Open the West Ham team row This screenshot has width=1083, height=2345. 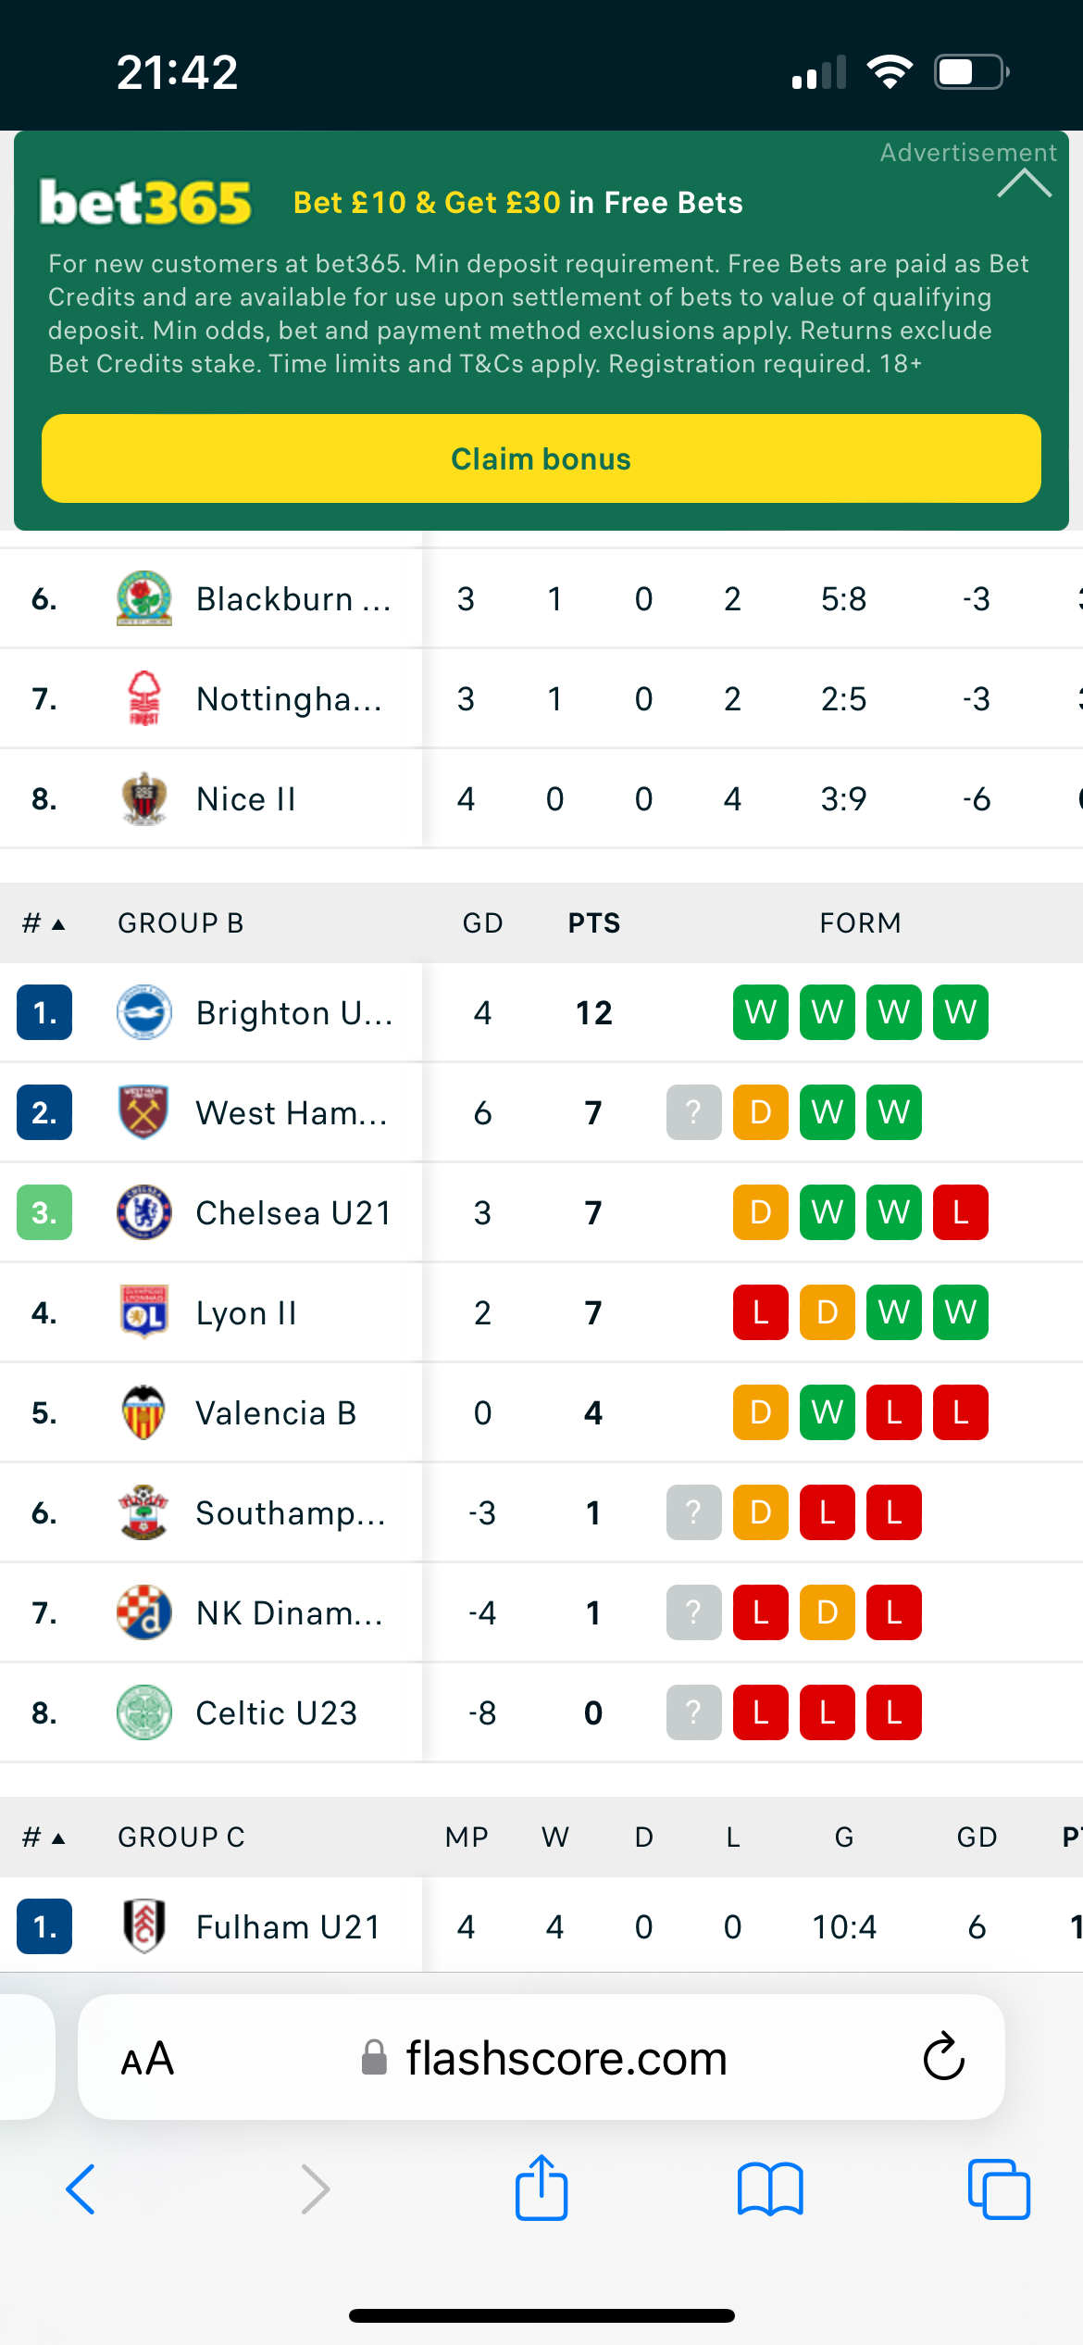point(541,1112)
